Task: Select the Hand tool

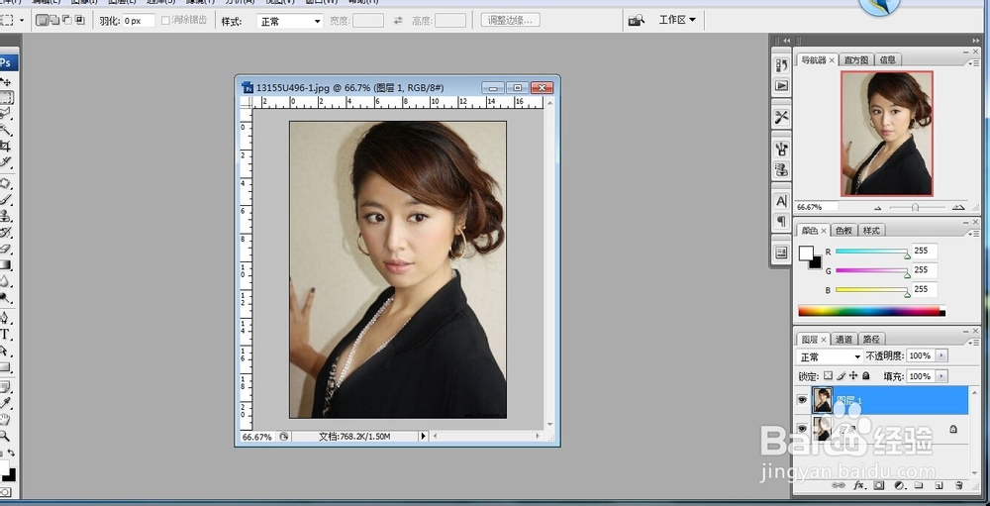Action: 5,419
